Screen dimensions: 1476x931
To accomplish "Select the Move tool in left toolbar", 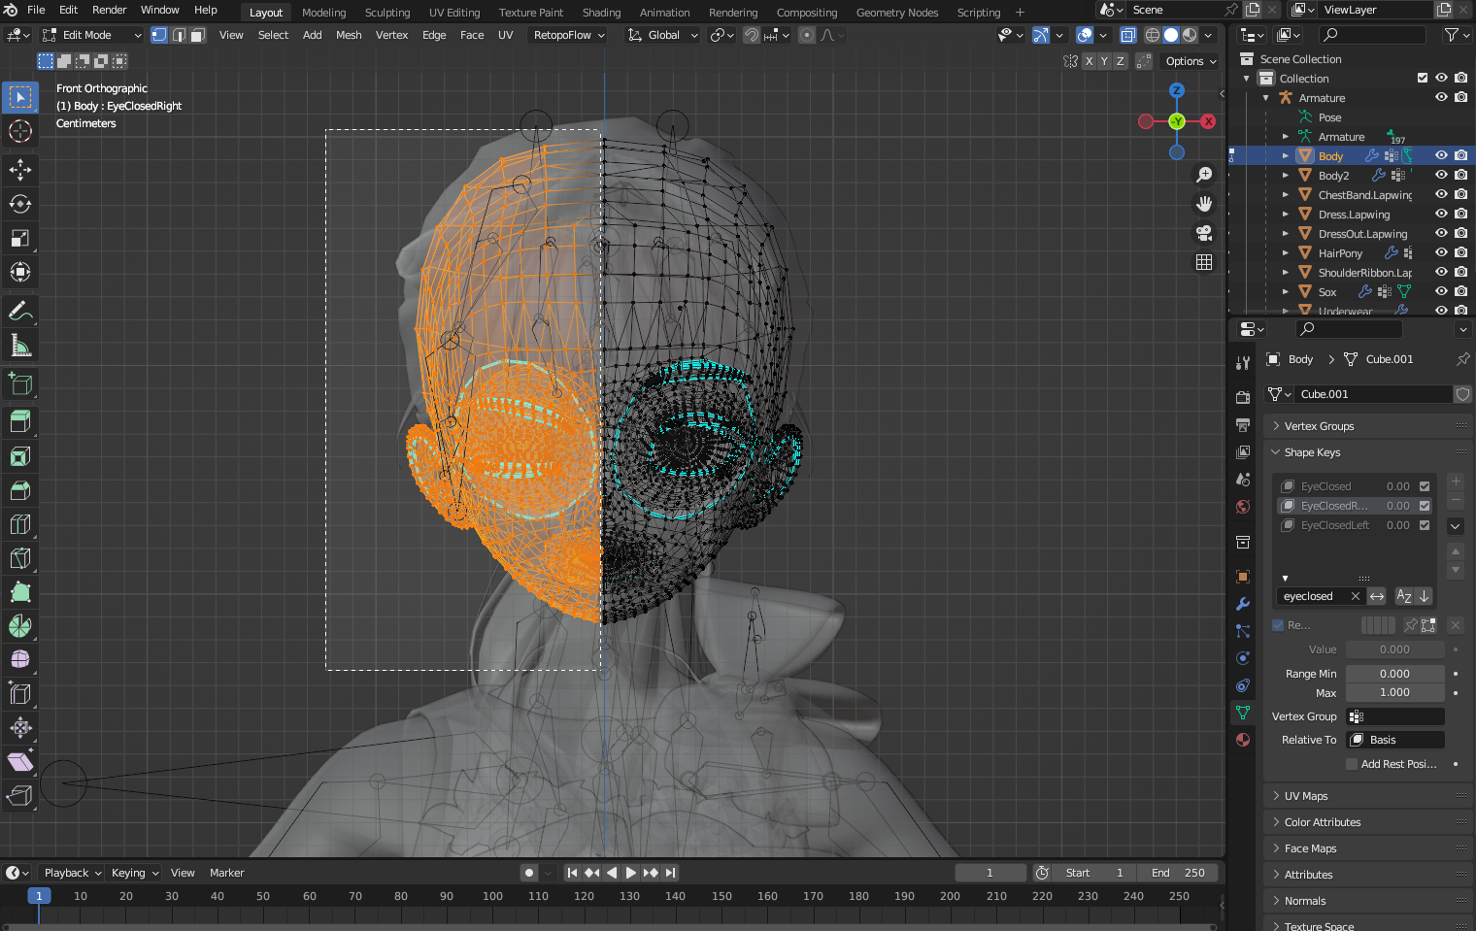I will point(20,170).
